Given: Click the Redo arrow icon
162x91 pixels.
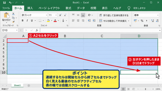Looking at the screenshot, I should 16,3.
